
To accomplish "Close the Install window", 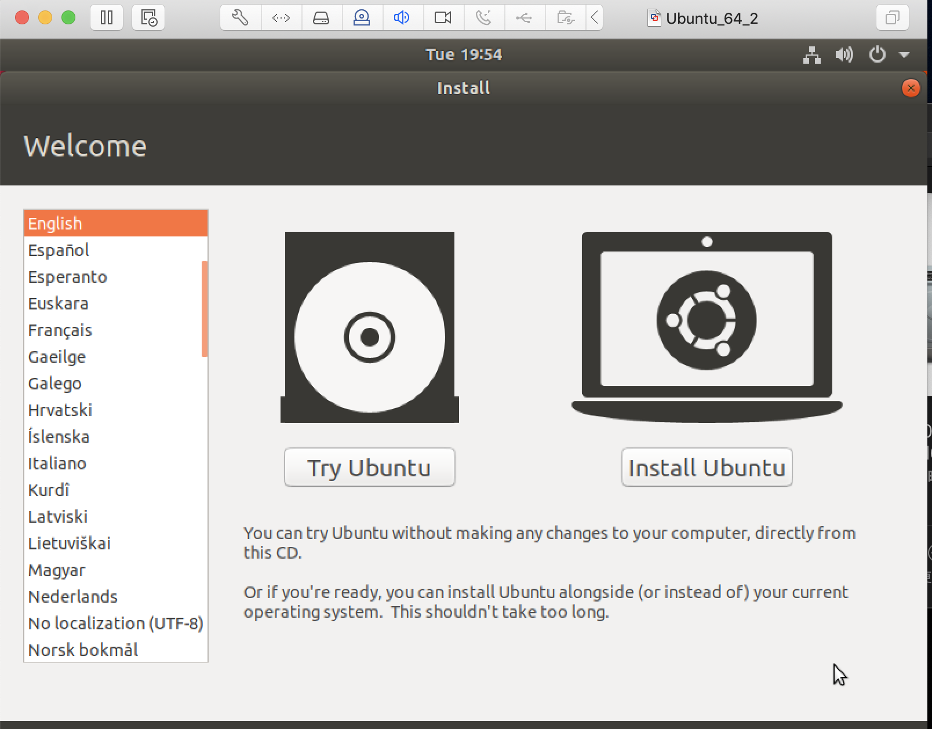I will click(x=911, y=88).
